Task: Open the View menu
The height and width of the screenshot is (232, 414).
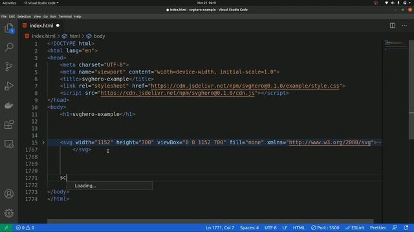Action: pos(37,17)
